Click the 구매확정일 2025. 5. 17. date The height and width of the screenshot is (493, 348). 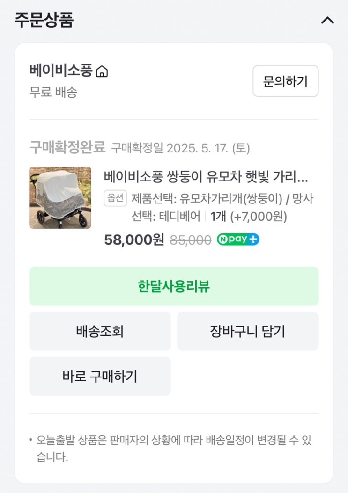tap(180, 148)
